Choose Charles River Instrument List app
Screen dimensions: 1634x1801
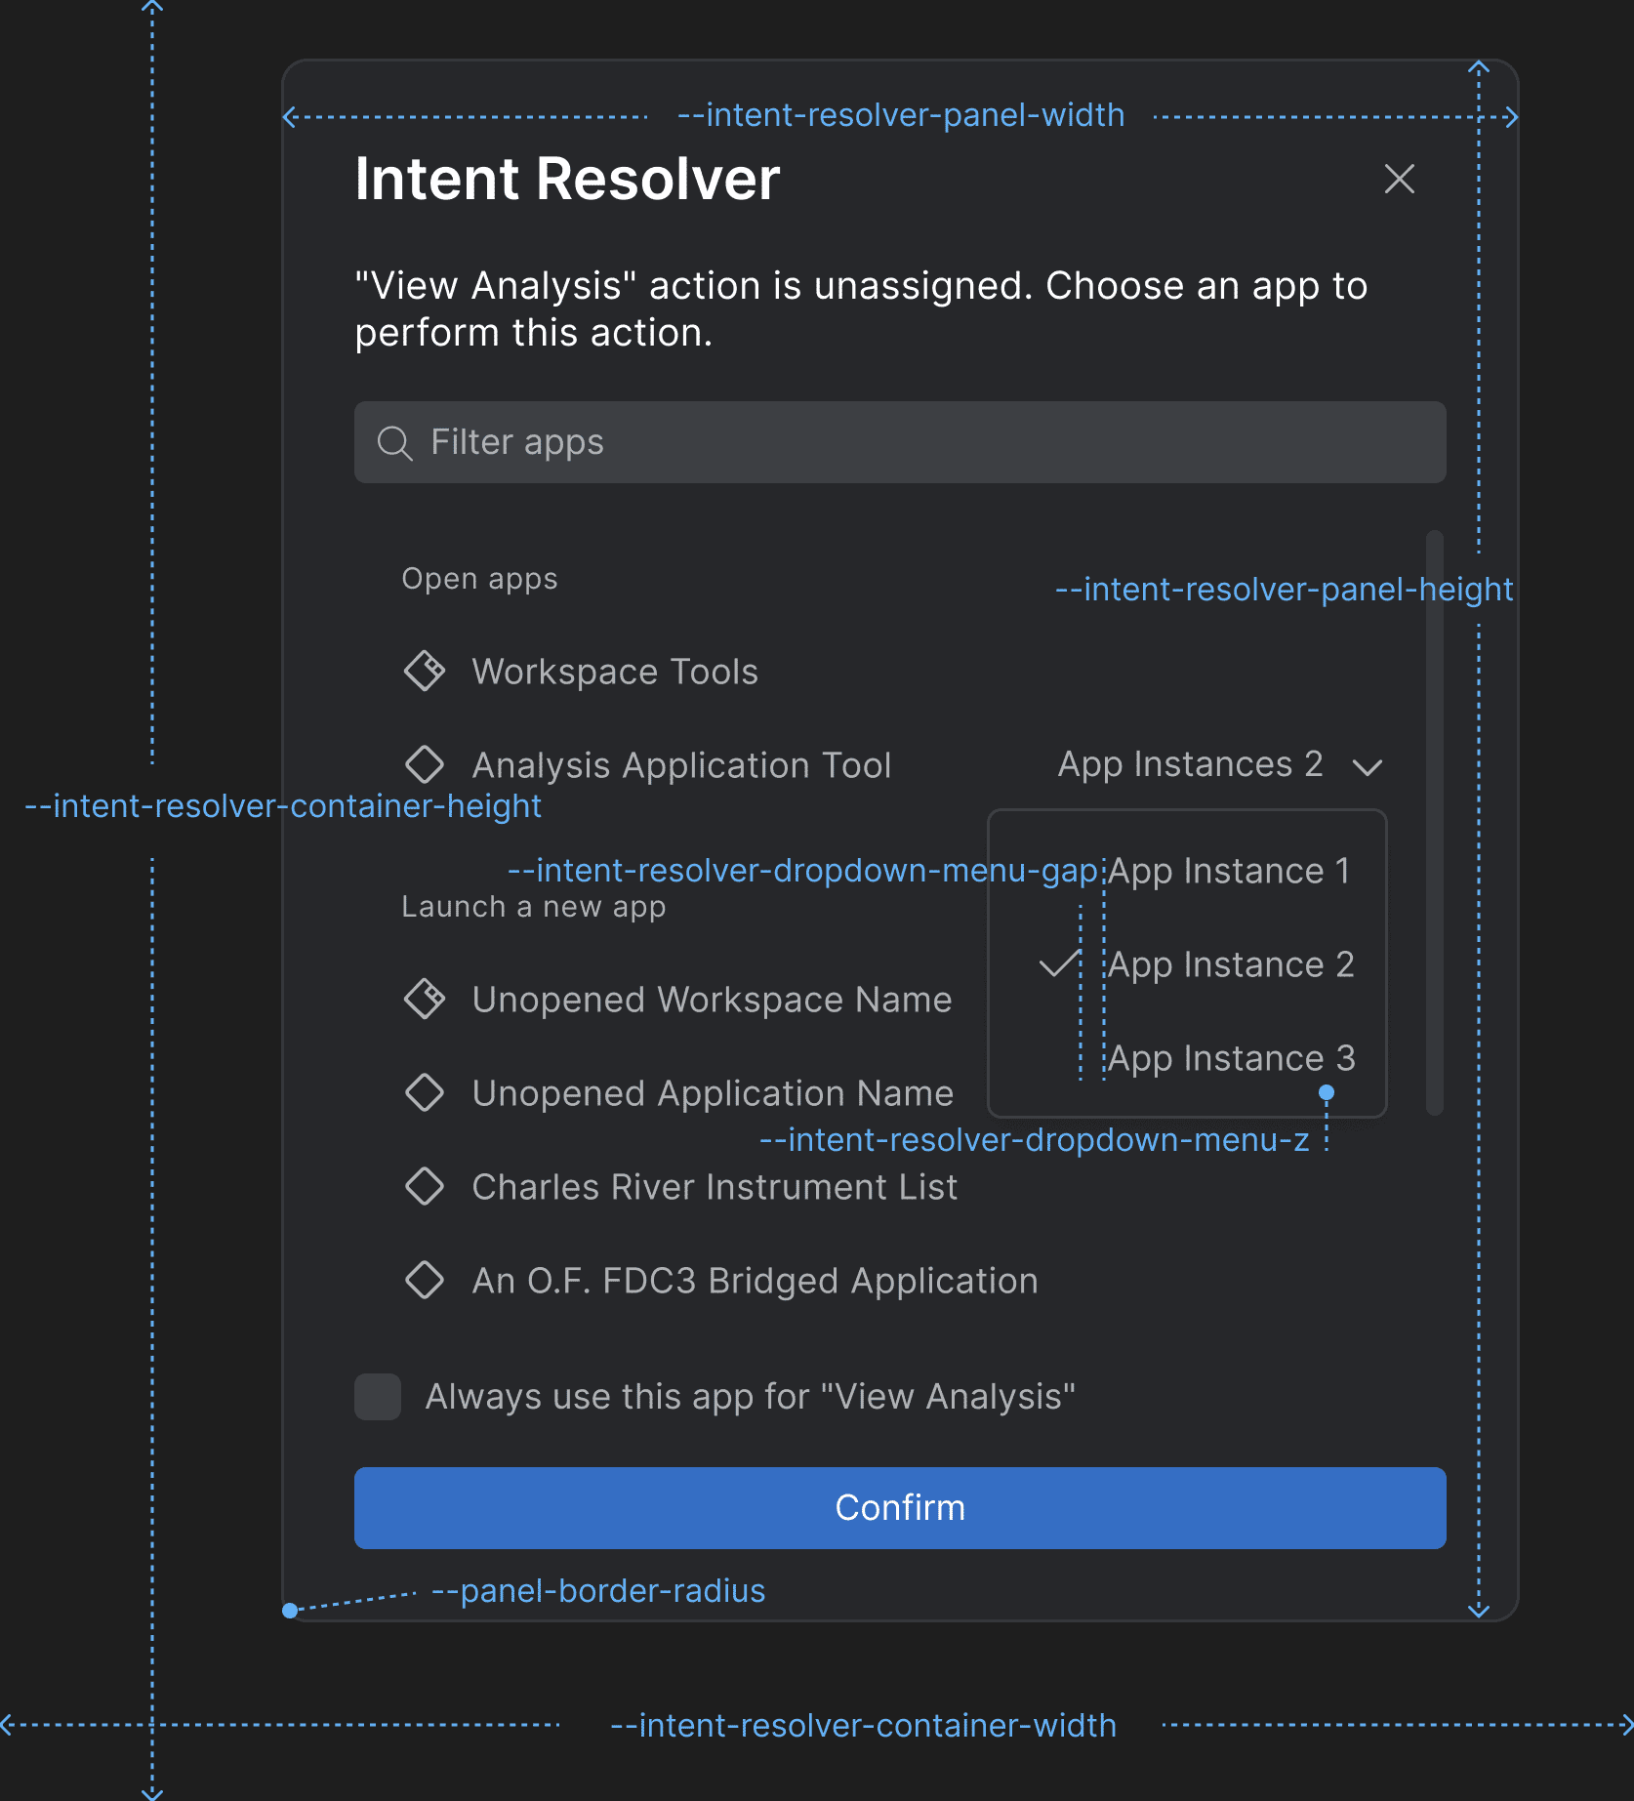(715, 1187)
